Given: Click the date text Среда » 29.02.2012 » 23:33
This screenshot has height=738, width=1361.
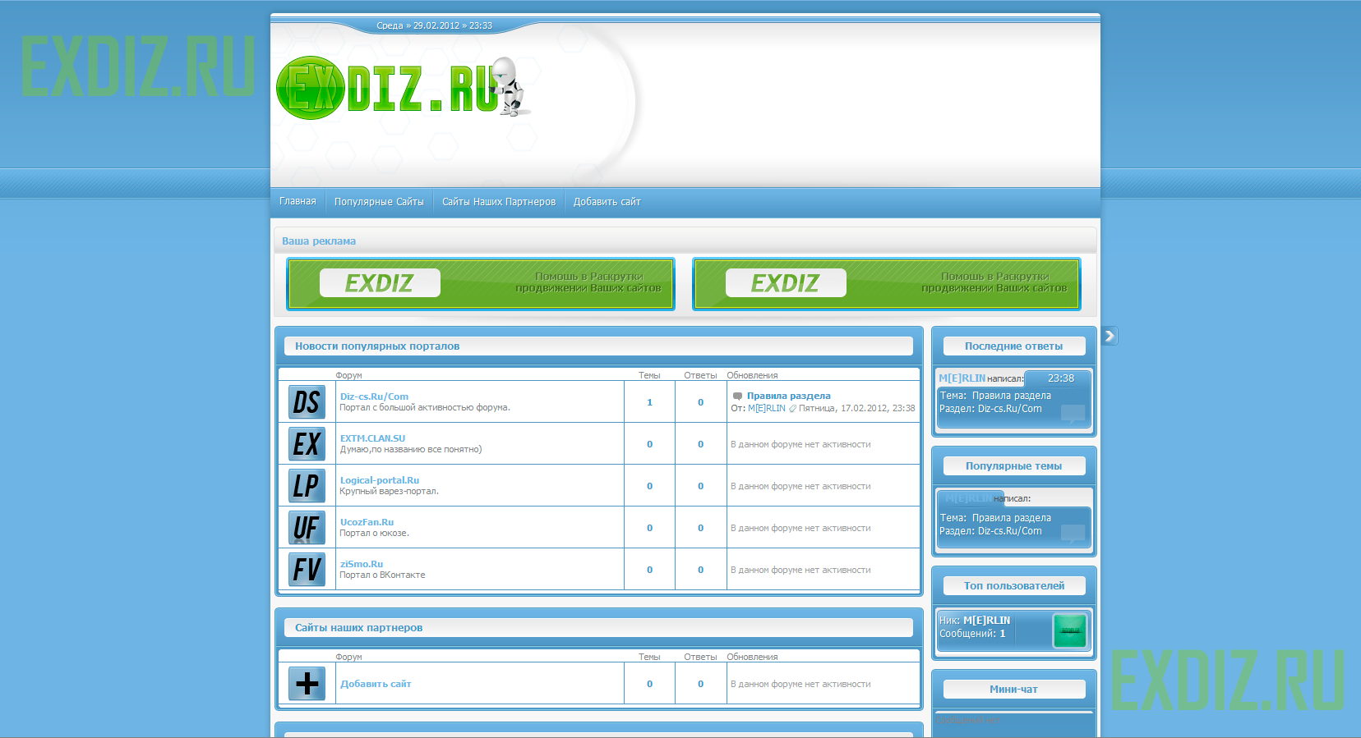Looking at the screenshot, I should coord(435,25).
